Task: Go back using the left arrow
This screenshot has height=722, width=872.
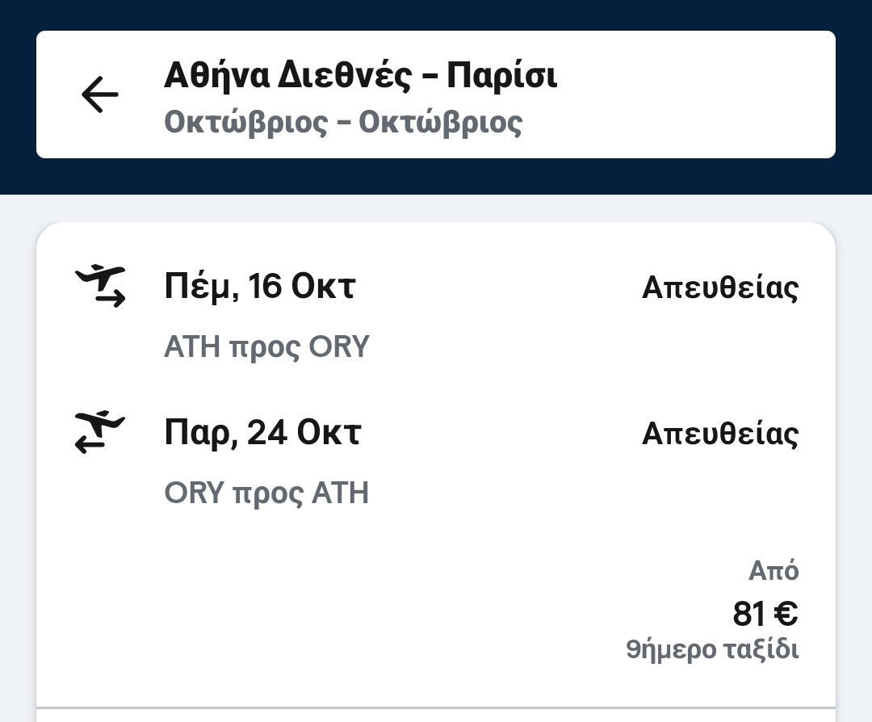Action: pyautogui.click(x=100, y=95)
